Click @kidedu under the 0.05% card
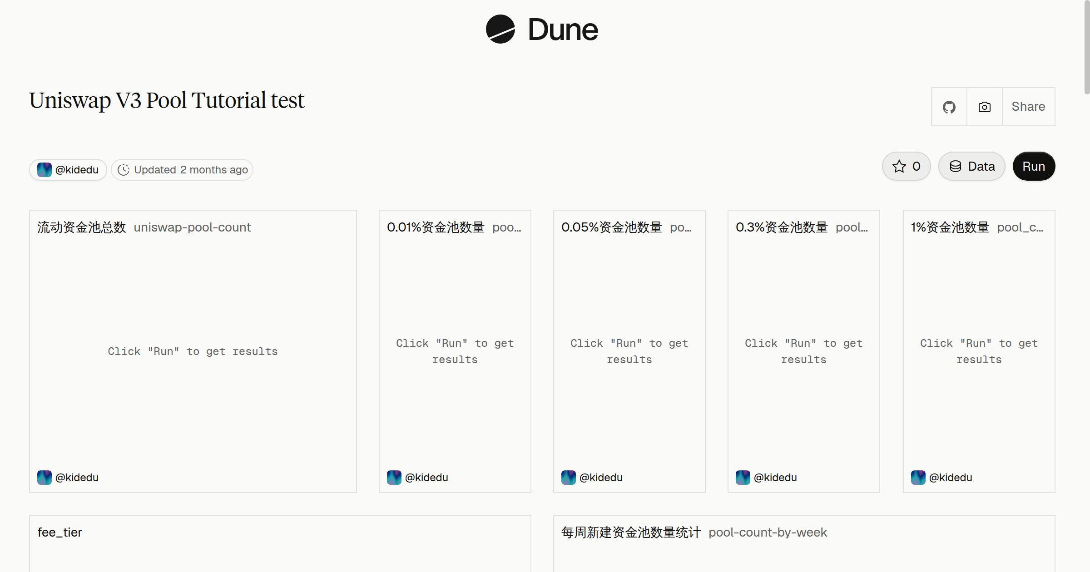The width and height of the screenshot is (1090, 572). tap(601, 478)
